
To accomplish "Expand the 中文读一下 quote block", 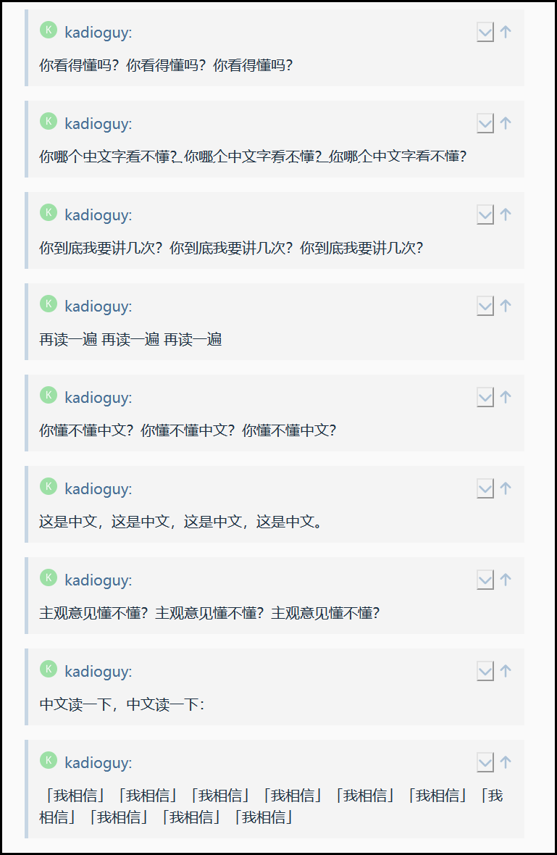I will click(x=485, y=672).
